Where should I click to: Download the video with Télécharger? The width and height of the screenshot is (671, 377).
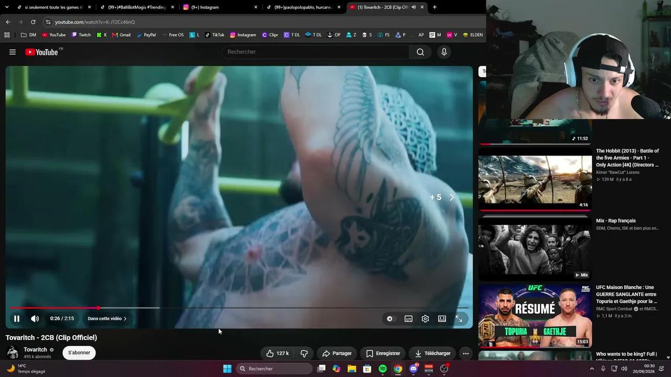click(x=432, y=353)
